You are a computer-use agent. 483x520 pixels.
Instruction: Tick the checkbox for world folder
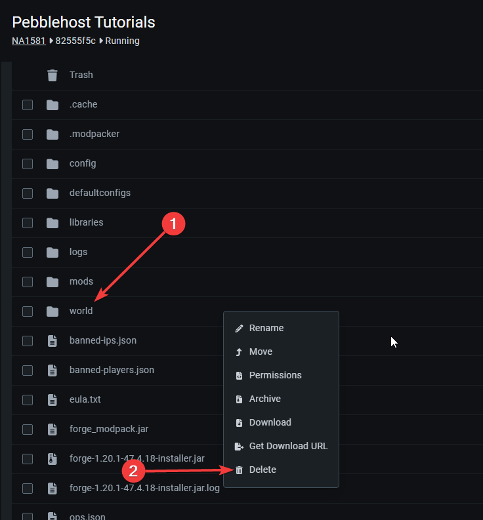(x=28, y=311)
